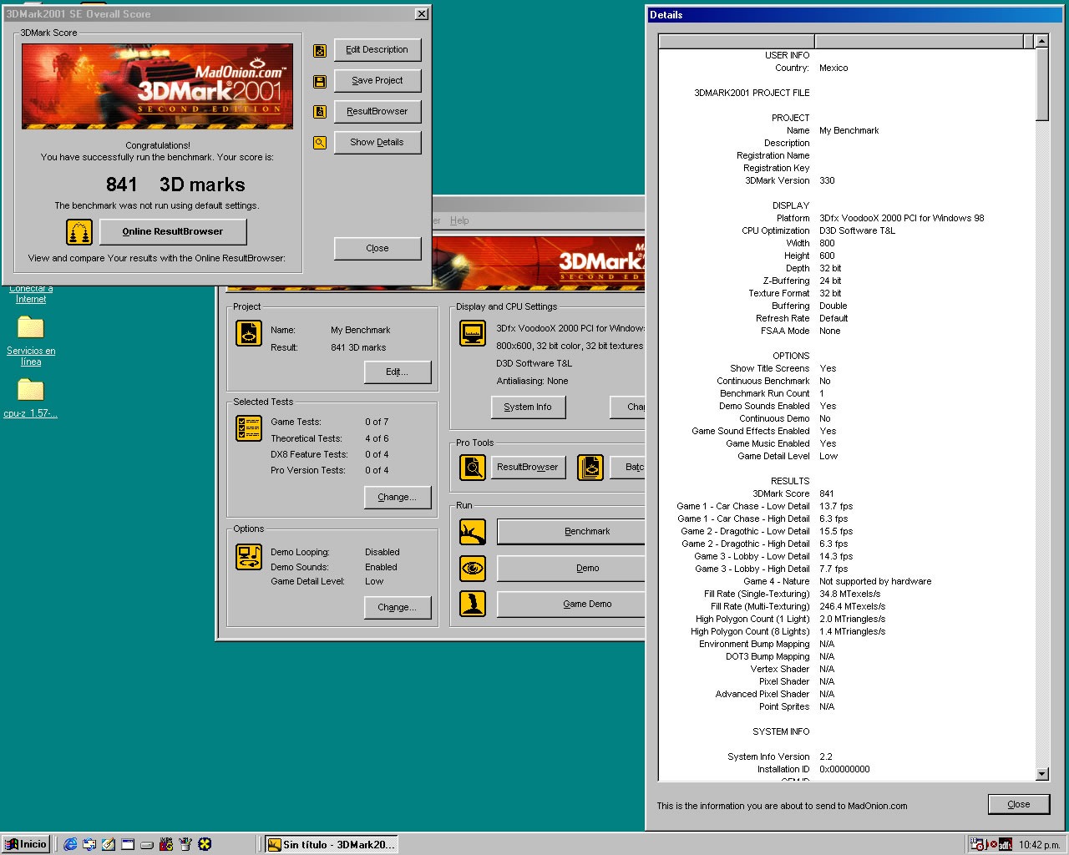Click the Selected Tests checklist icon
This screenshot has width=1069, height=855.
pos(249,428)
